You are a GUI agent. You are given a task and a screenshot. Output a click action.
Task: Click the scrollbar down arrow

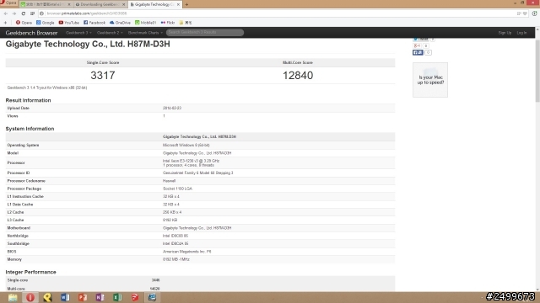537,290
